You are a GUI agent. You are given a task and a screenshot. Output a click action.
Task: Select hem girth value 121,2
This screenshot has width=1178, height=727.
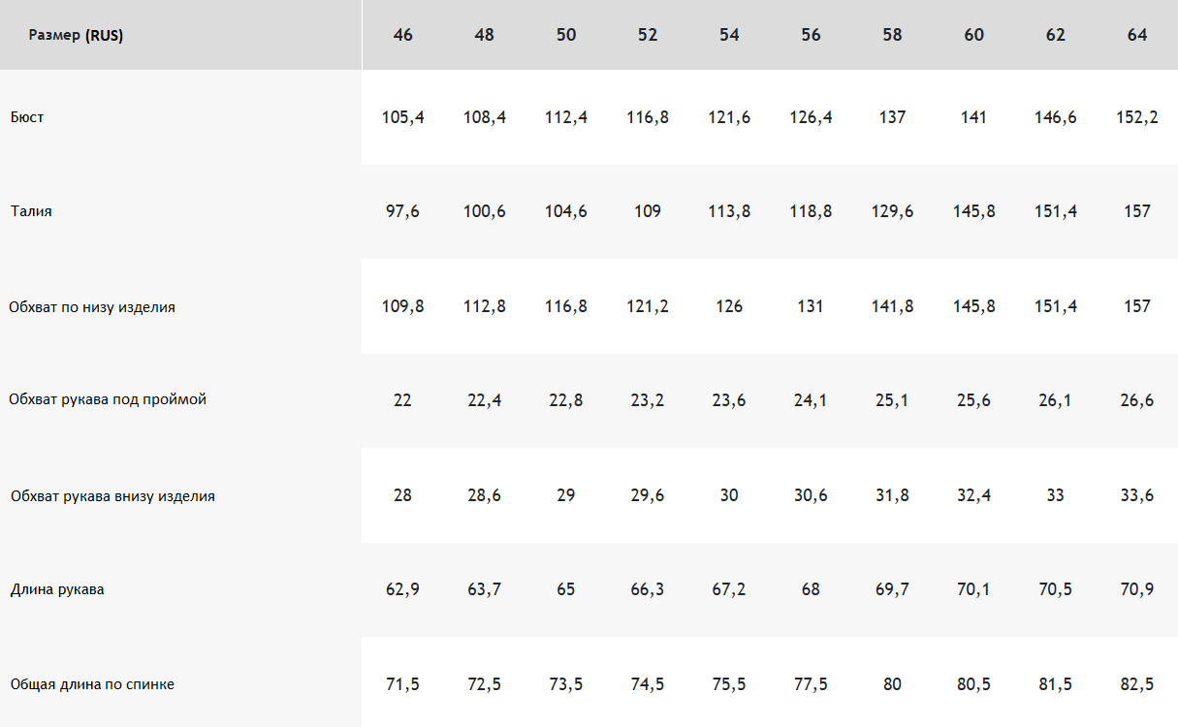[x=648, y=306]
